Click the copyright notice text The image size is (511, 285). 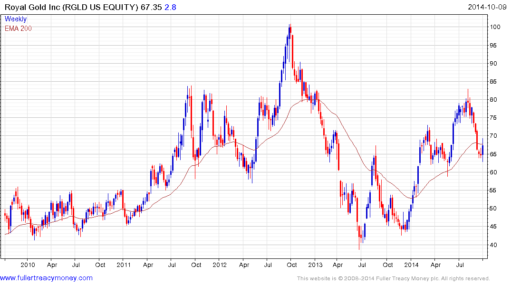click(394, 278)
